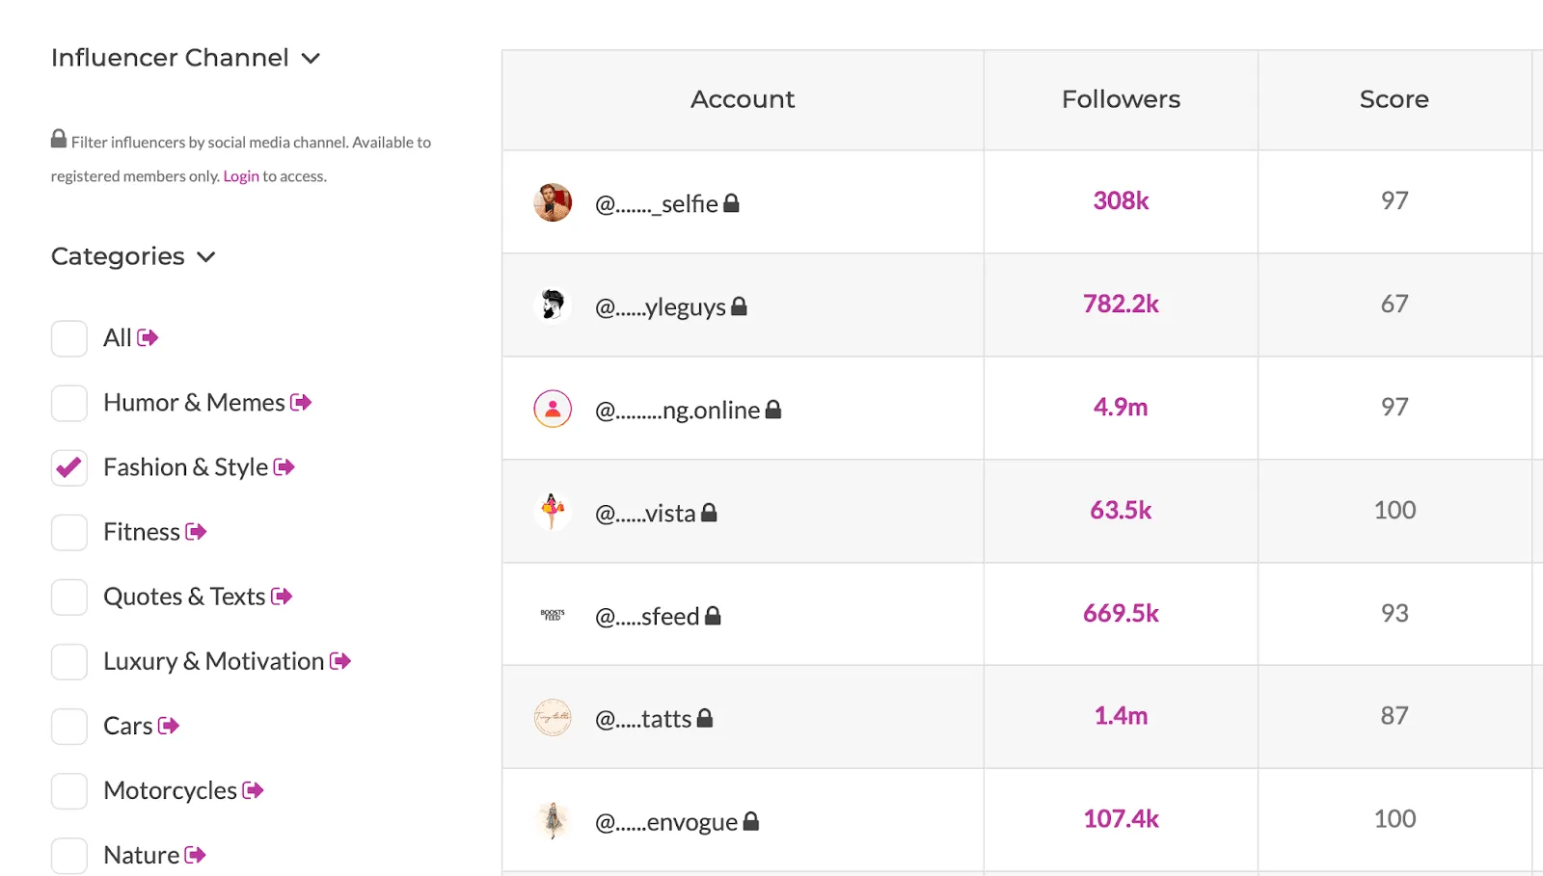This screenshot has height=876, width=1543.
Task: Click the lock icon beside @......._selfie
Action: (x=731, y=202)
